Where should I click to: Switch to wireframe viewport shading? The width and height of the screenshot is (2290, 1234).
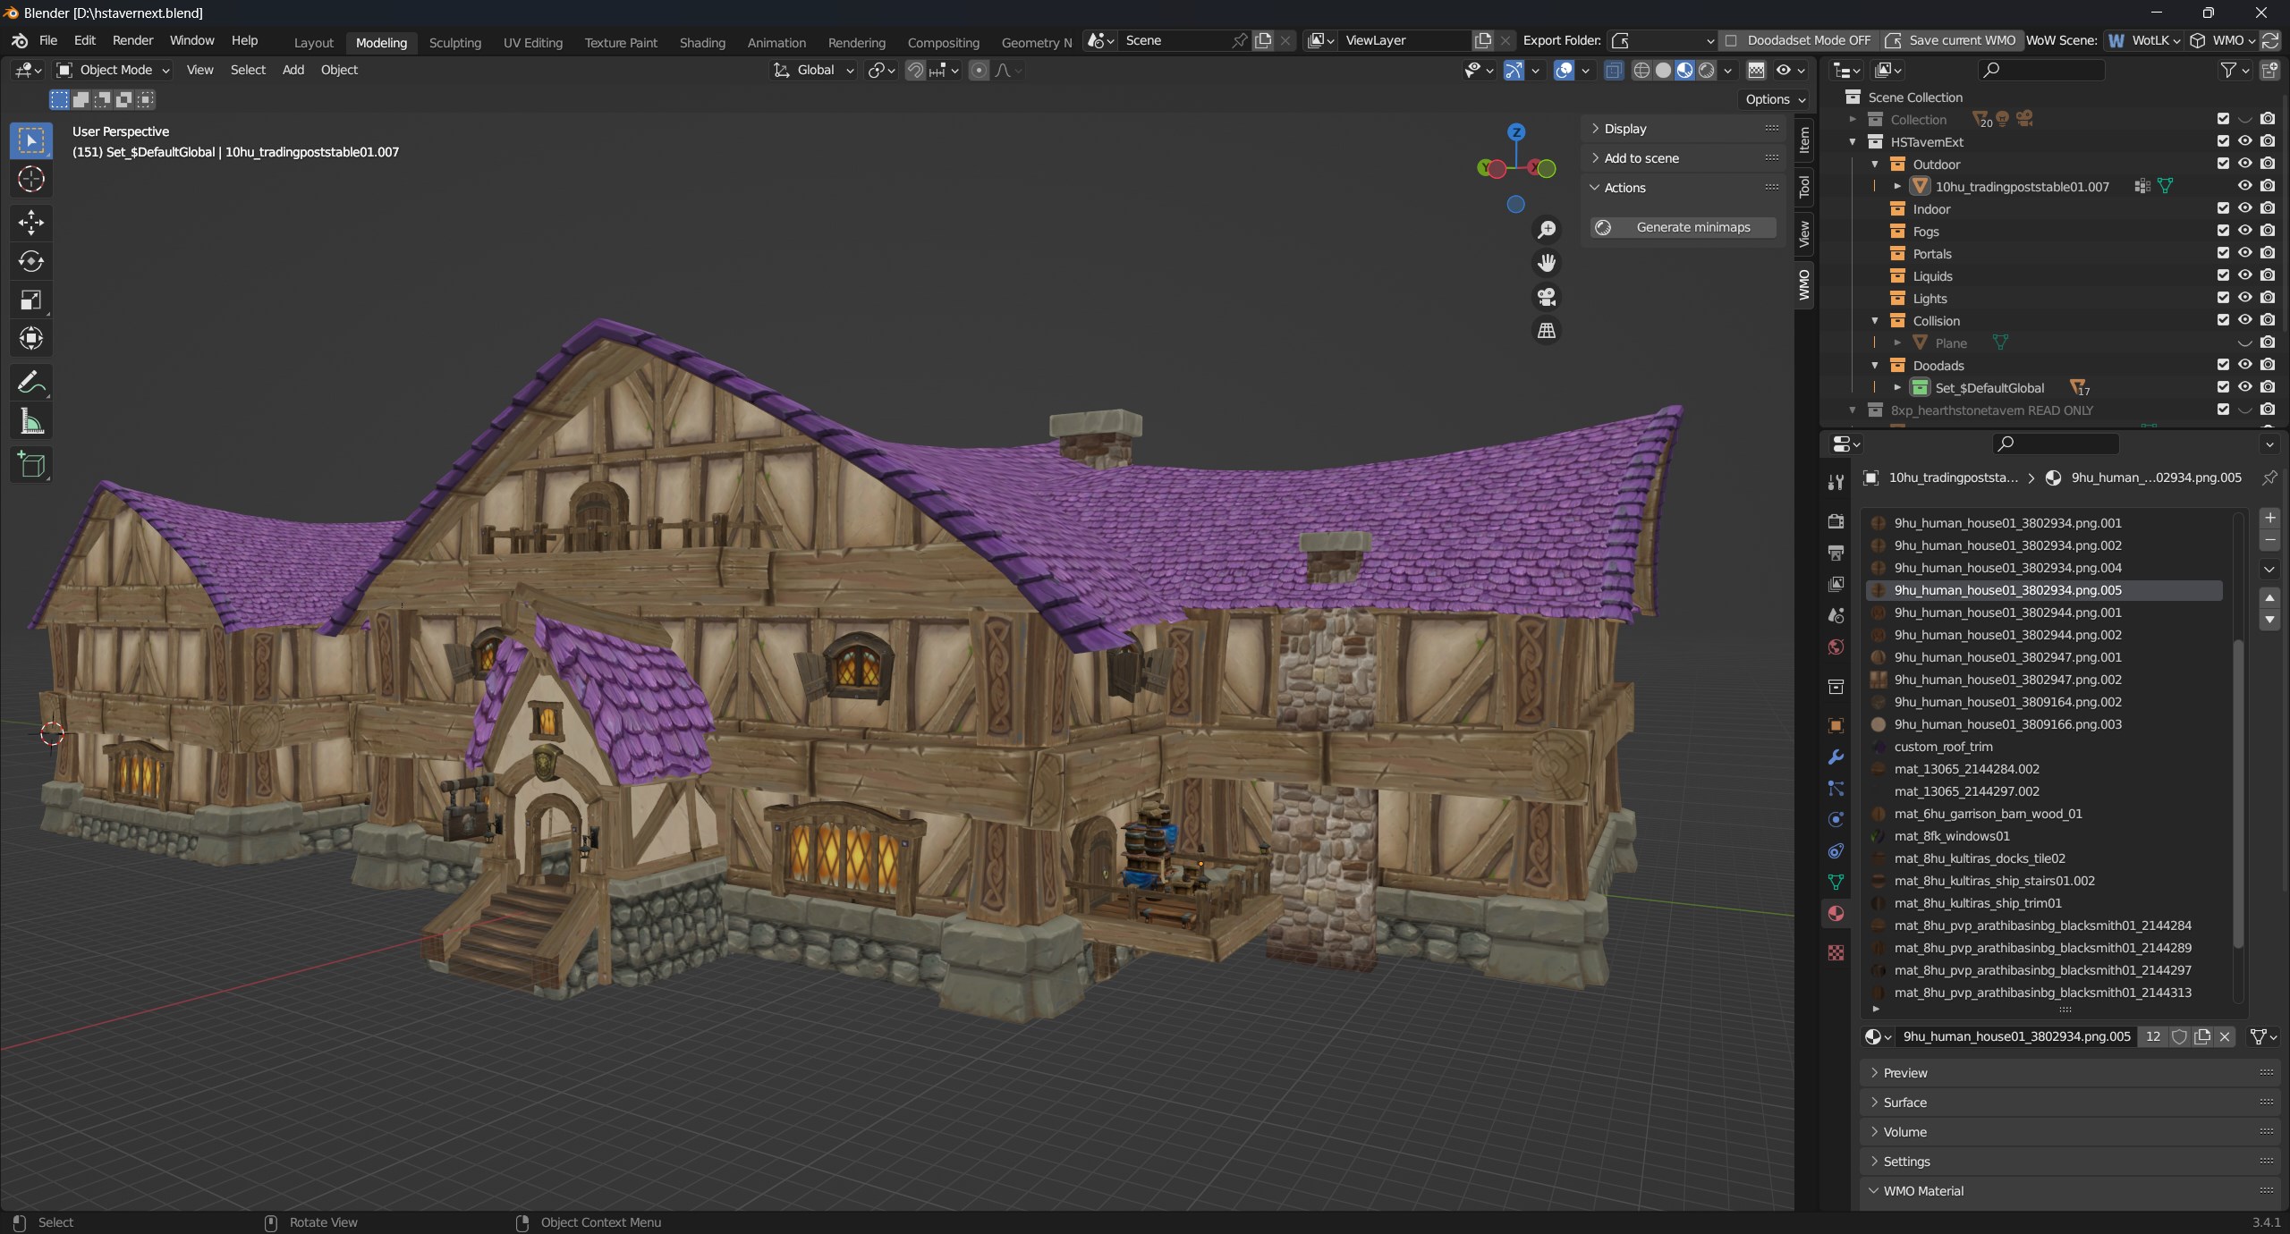(1641, 70)
